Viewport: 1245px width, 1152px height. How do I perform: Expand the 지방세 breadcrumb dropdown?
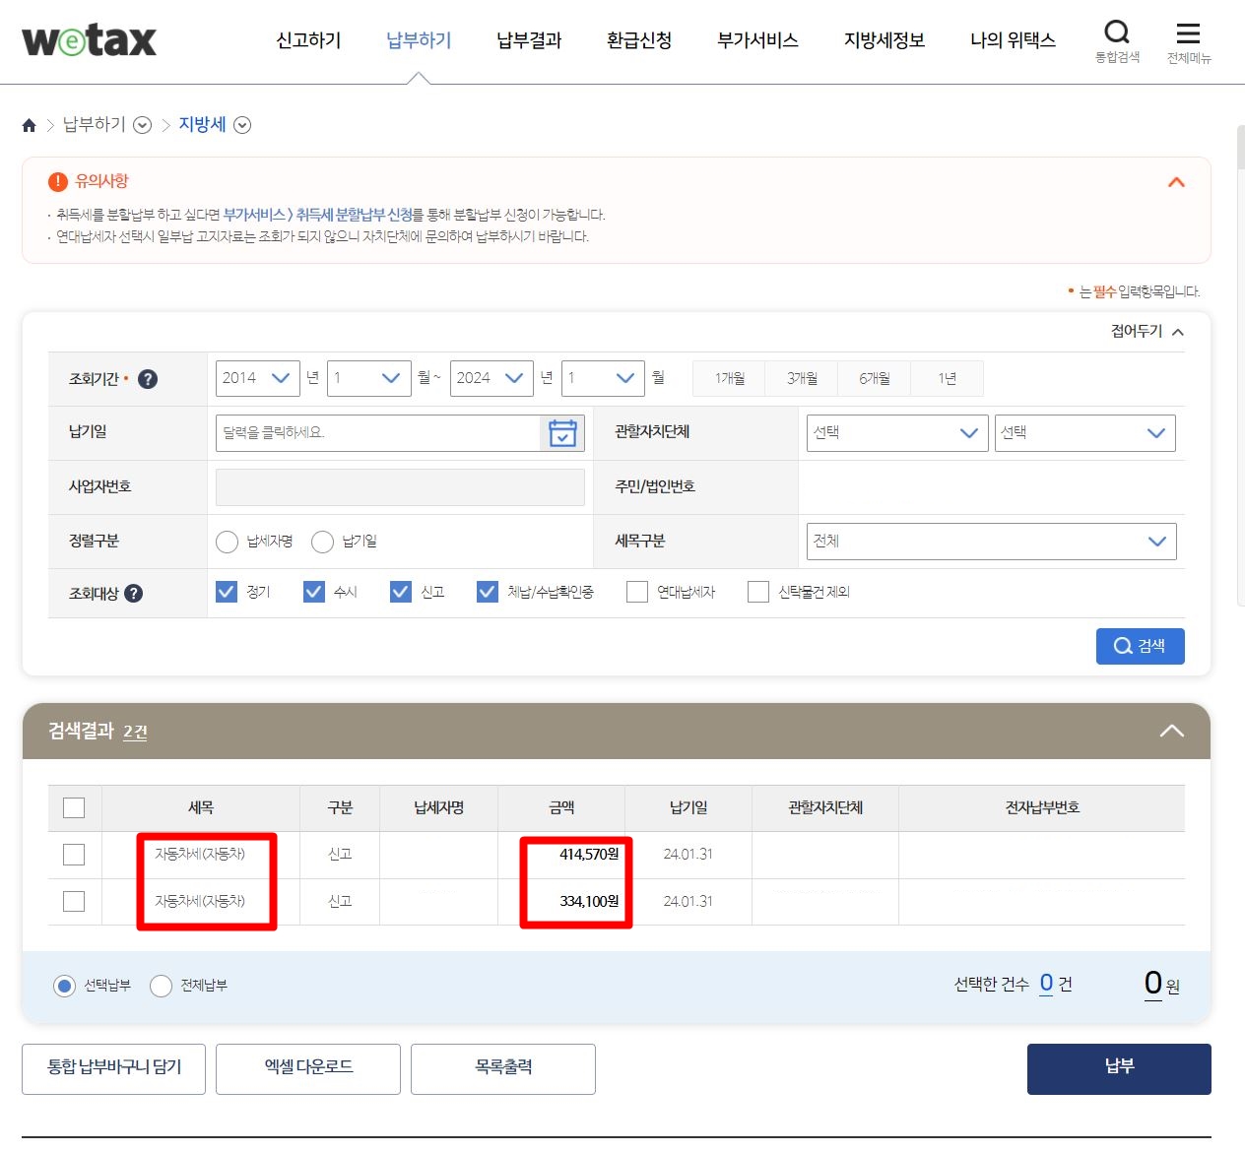[242, 125]
